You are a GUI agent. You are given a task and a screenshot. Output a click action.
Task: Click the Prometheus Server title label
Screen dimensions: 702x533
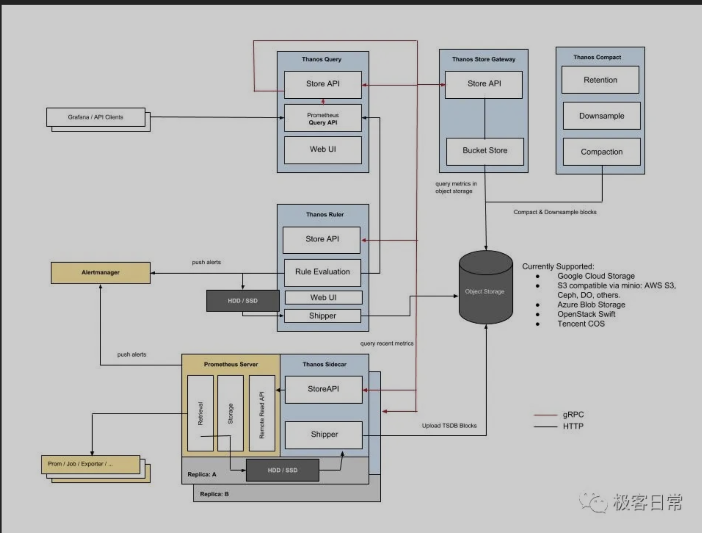[x=231, y=364]
